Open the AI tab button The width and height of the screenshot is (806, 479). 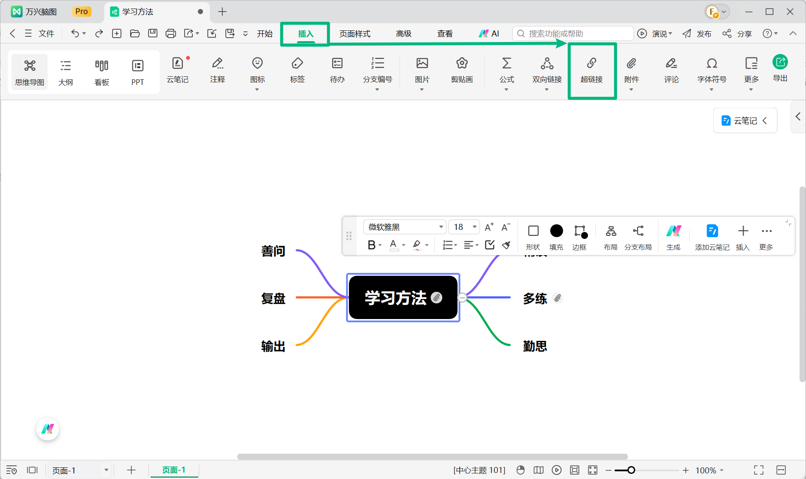coord(489,33)
